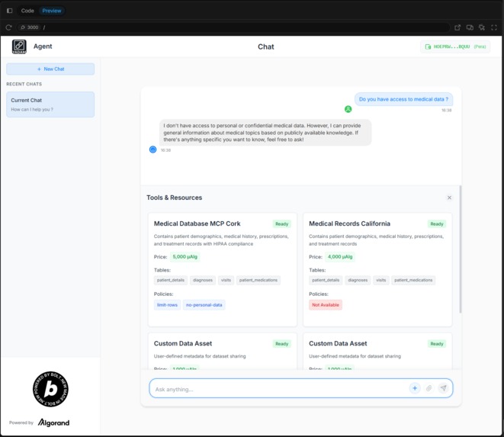Click patient_details table in MCP Cork card
The image size is (504, 437).
pyautogui.click(x=171, y=280)
